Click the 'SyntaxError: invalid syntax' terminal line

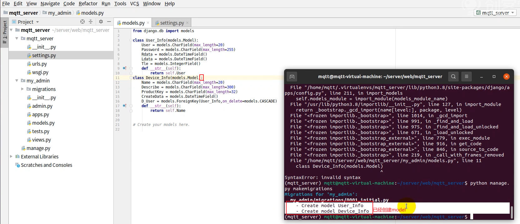[x=322, y=177]
